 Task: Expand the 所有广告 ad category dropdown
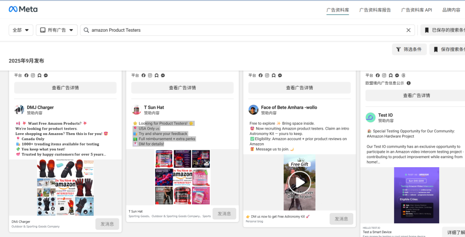pos(57,30)
